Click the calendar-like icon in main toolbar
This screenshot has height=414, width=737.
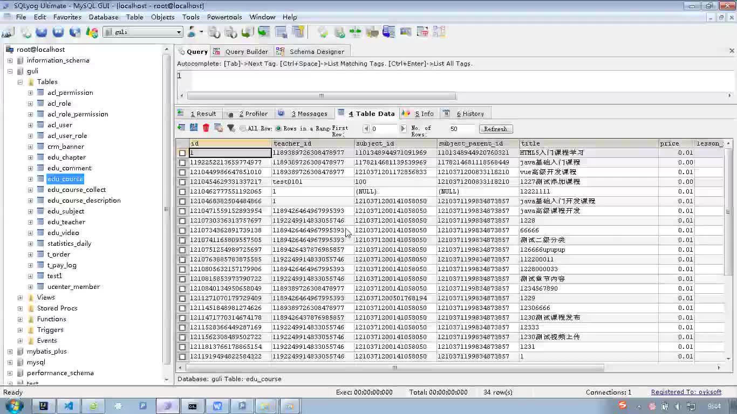pyautogui.click(x=422, y=32)
